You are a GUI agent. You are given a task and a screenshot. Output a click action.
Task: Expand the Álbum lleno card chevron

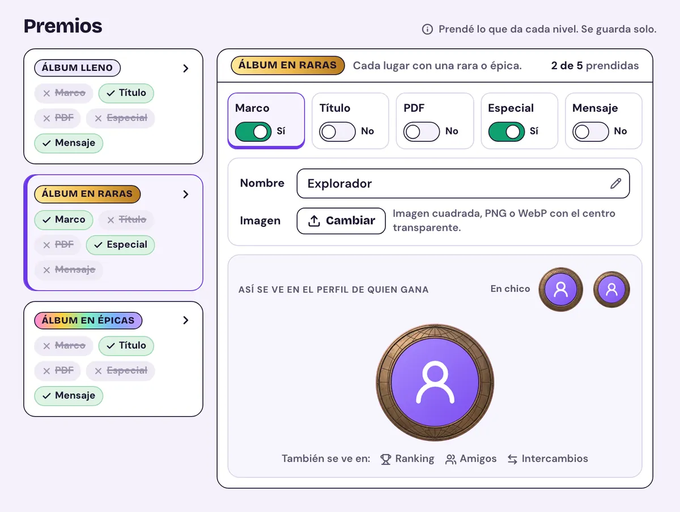pos(185,68)
